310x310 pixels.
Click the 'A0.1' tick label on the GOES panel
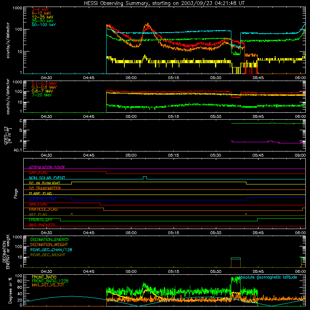(x=18, y=150)
